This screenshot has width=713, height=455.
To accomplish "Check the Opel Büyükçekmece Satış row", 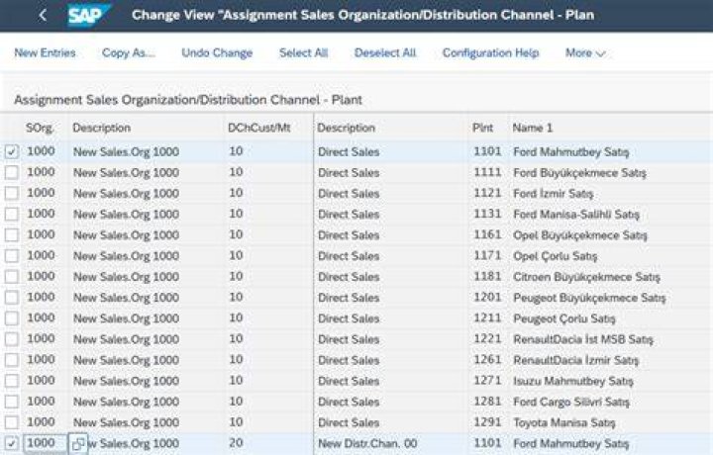I will click(11, 235).
